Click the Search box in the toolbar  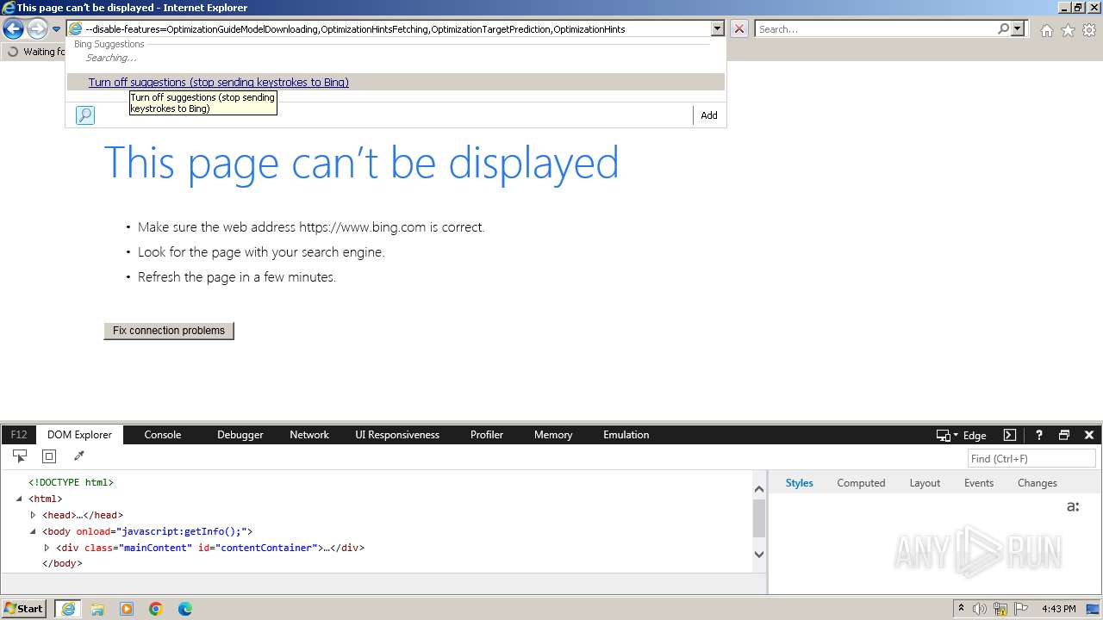click(876, 29)
